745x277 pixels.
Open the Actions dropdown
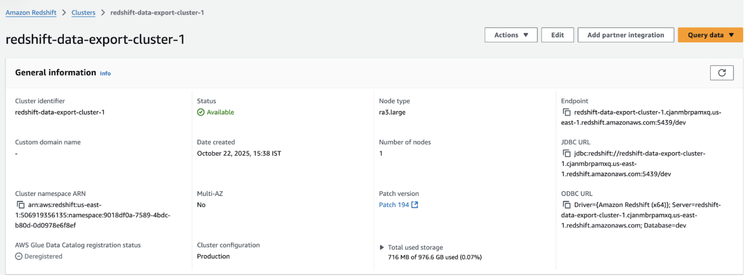511,35
